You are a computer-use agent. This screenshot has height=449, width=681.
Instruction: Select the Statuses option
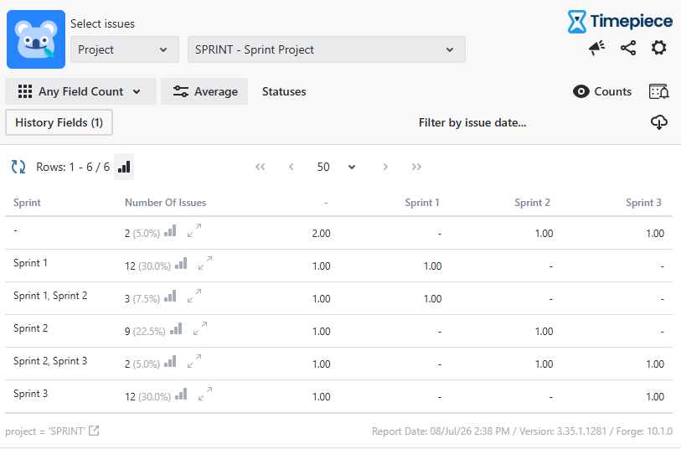tap(284, 91)
